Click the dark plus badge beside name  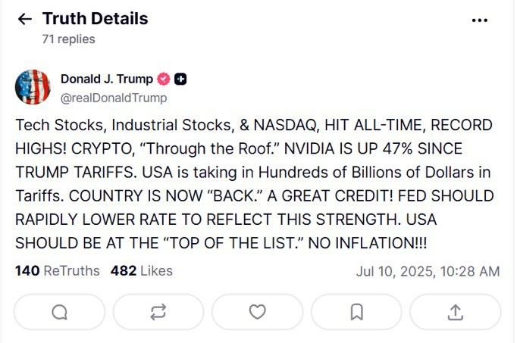tap(180, 80)
